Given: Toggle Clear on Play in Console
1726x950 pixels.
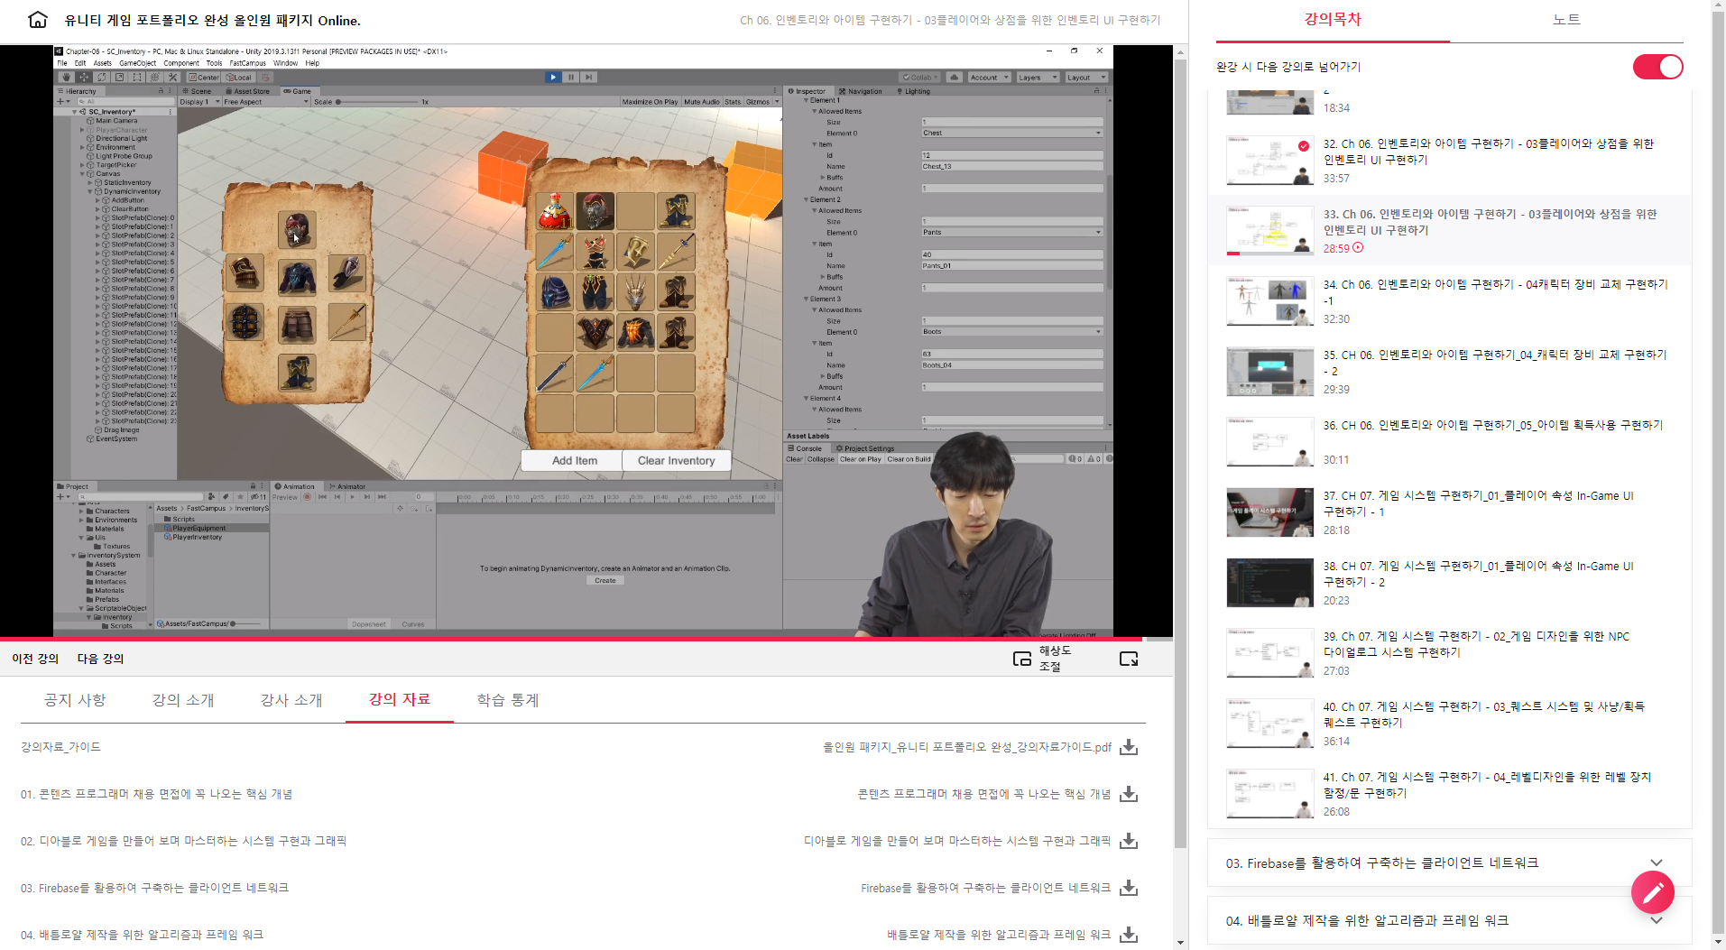Looking at the screenshot, I should coord(861,459).
